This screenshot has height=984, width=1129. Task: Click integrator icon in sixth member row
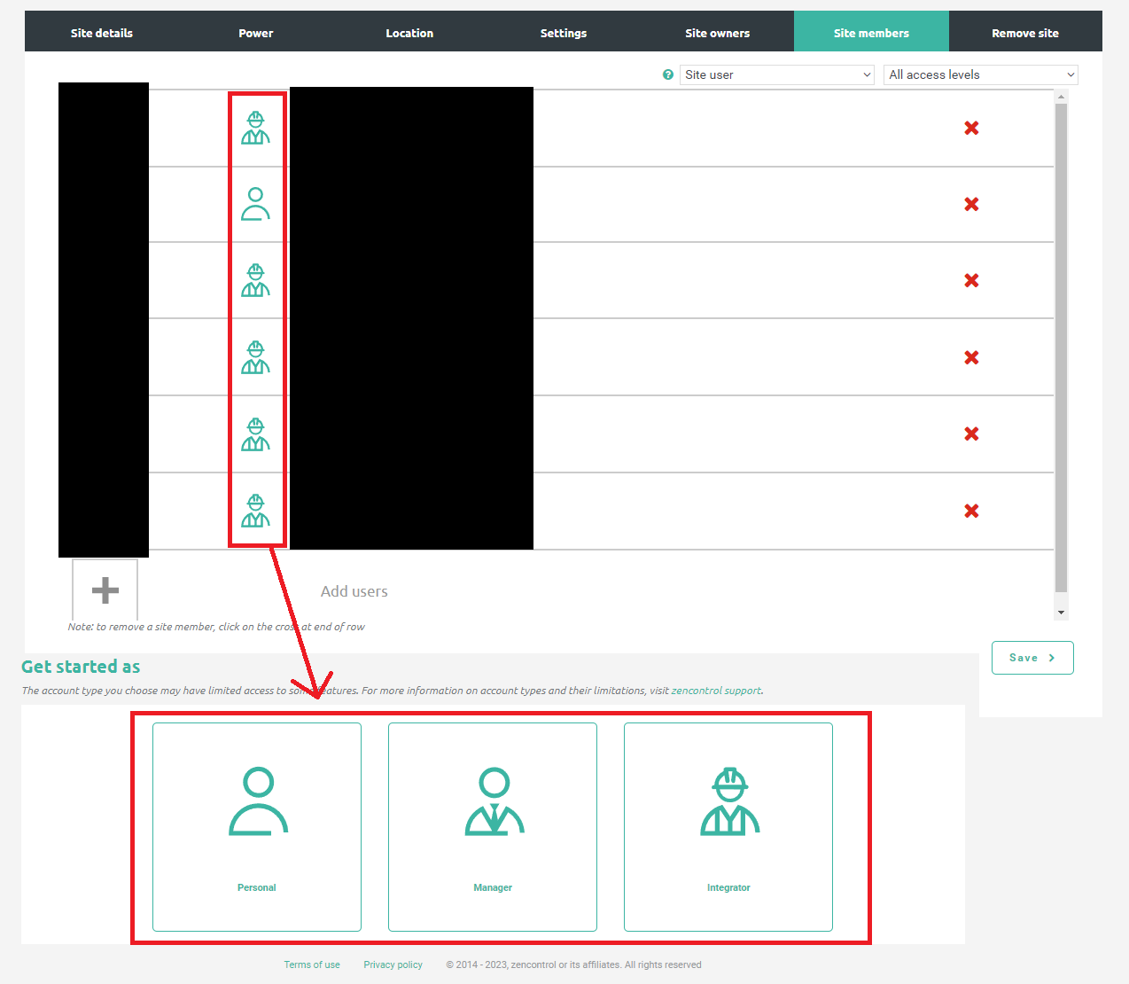255,511
